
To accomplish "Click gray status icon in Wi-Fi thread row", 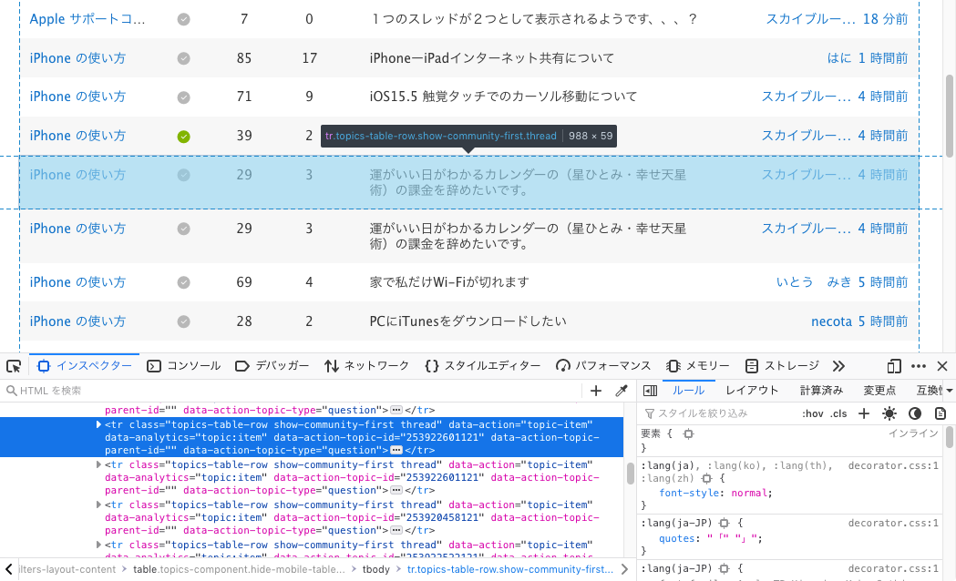I will [183, 282].
